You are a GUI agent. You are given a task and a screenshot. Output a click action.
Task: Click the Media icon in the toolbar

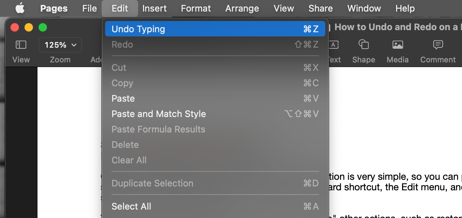398,45
